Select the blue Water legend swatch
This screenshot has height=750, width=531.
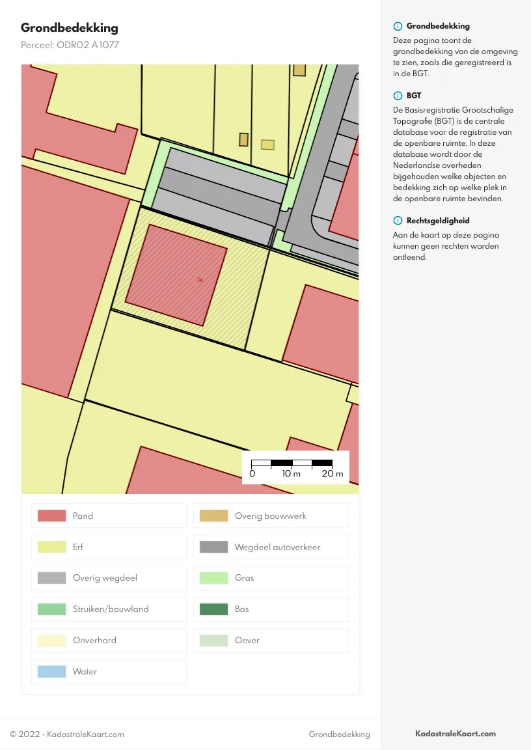pos(52,672)
